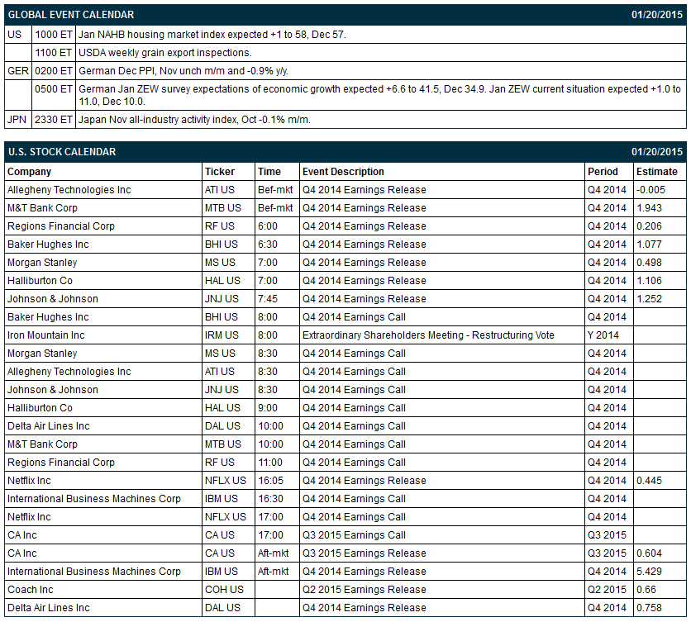Click the USDA weekly grain export inspections entry
The image size is (691, 622).
point(165,53)
